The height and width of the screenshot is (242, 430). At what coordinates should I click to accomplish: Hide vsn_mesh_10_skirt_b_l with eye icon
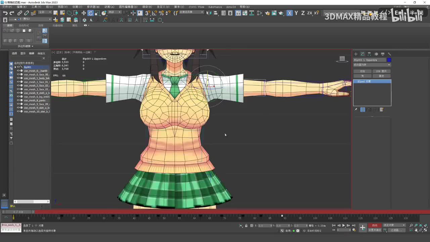point(18,112)
